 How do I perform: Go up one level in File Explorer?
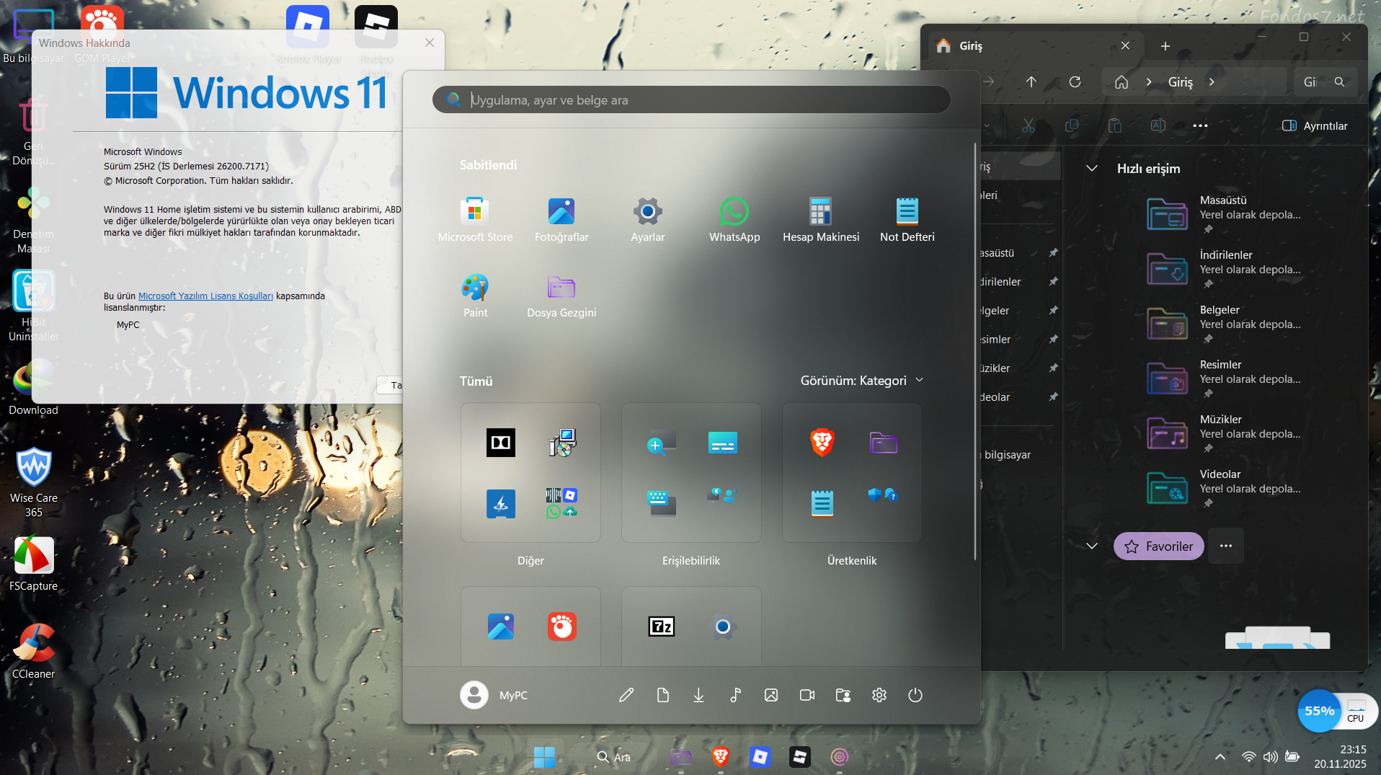click(1031, 82)
